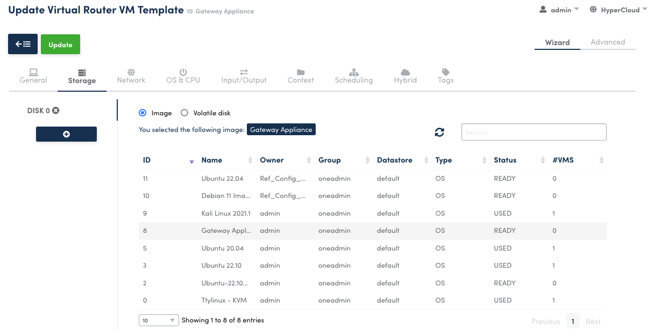
Task: Open the page-size entries dropdown
Action: click(x=158, y=320)
